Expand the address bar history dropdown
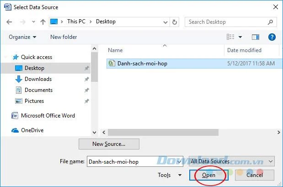 165,22
